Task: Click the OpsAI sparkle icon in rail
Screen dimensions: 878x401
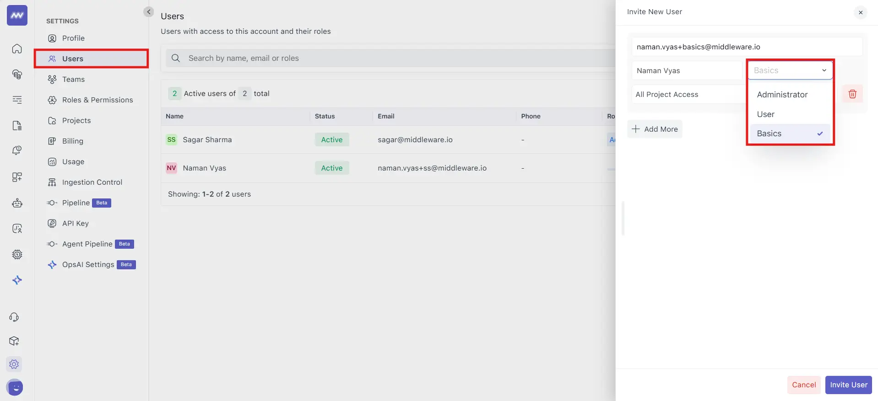Action: pyautogui.click(x=17, y=280)
